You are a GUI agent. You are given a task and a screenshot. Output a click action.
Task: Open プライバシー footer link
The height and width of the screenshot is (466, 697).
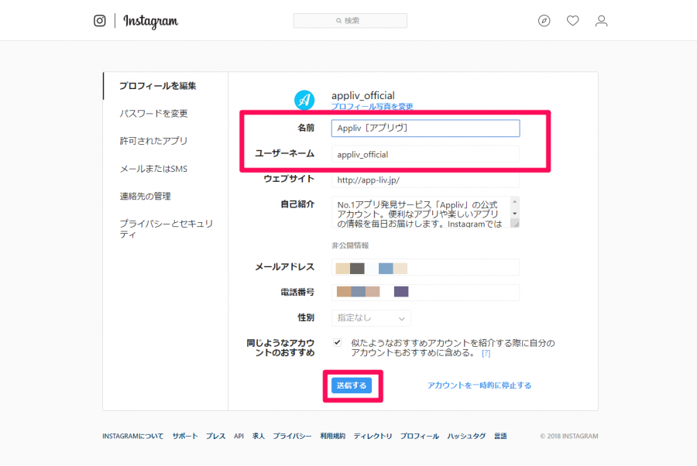292,437
